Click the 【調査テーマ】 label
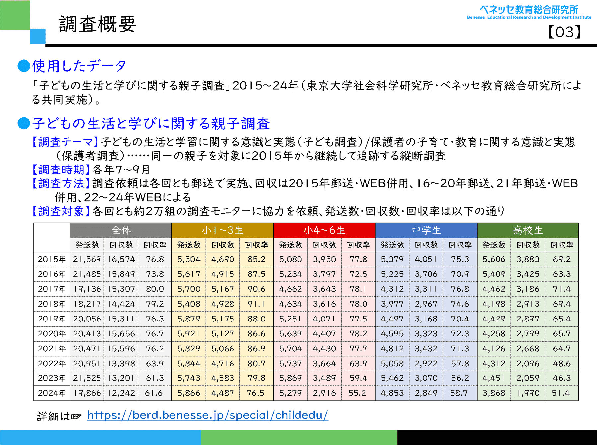 [x=65, y=142]
